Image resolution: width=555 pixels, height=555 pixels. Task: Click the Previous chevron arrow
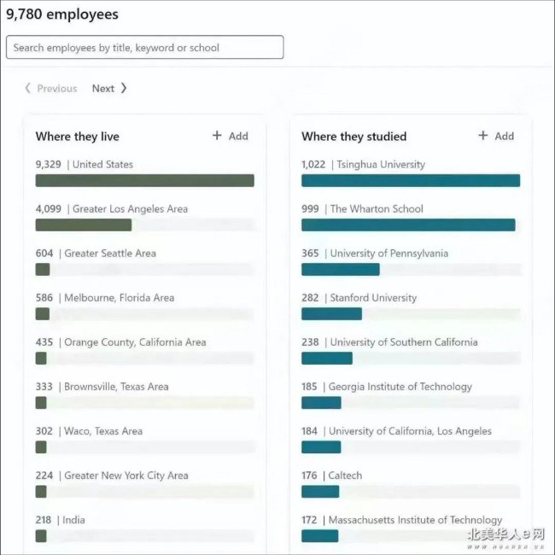coord(27,88)
